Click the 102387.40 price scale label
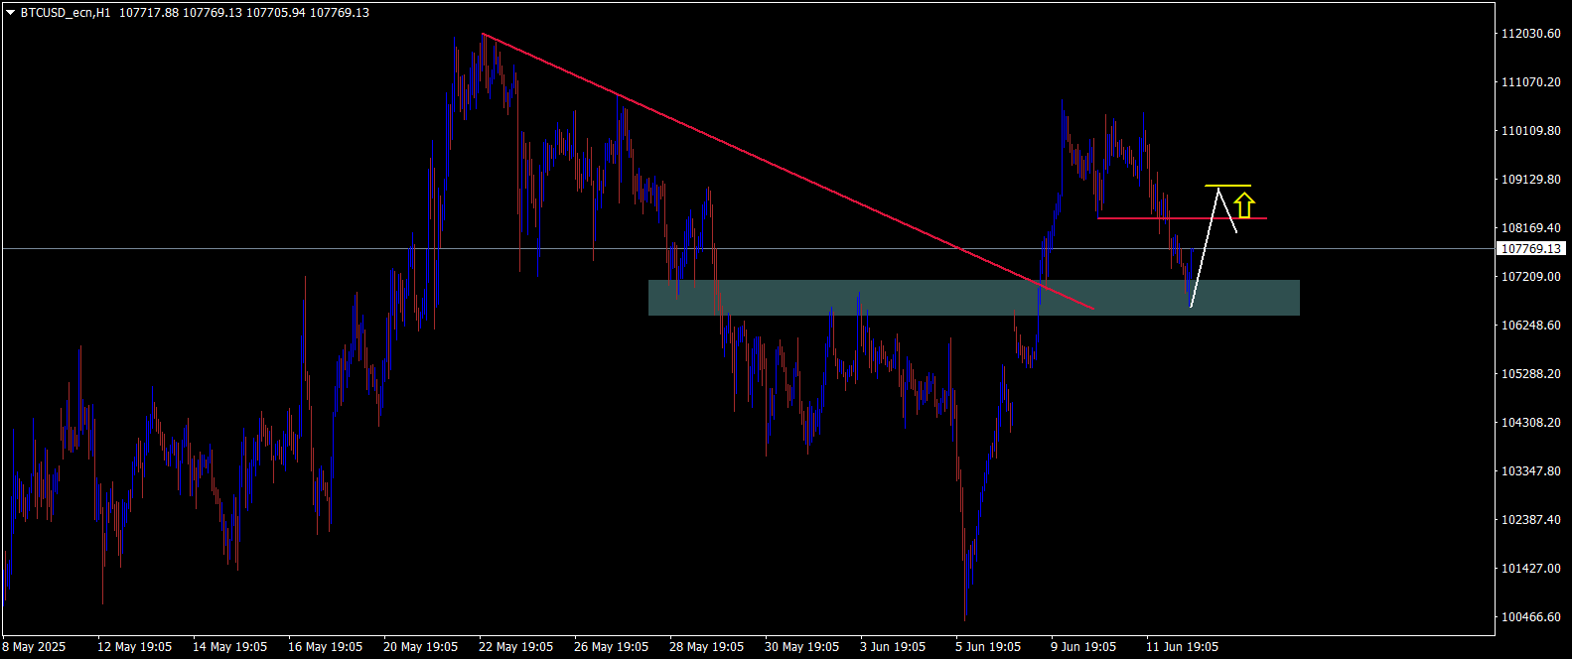1572x659 pixels. (1530, 520)
